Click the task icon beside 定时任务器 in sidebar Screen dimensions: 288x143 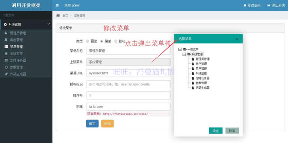pos(6,60)
